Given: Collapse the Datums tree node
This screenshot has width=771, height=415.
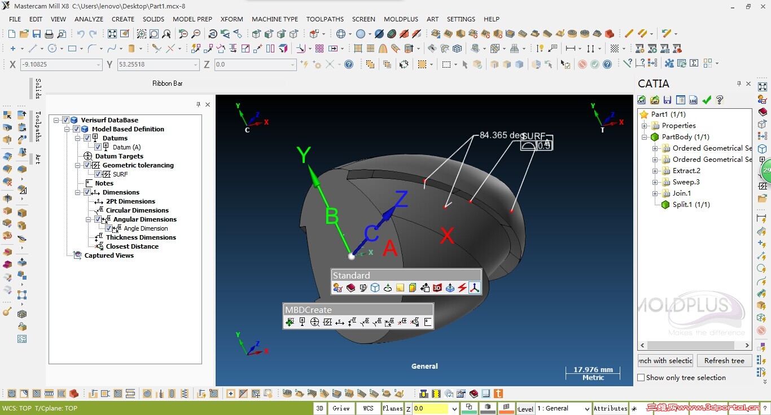Looking at the screenshot, I should tap(78, 138).
